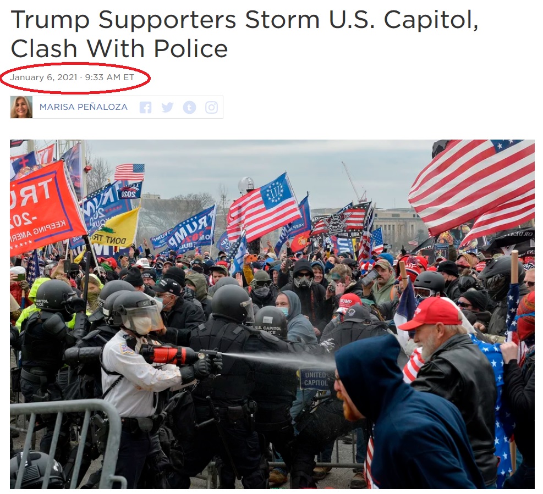Click Marisa Peñaloza's profile photo
This screenshot has height=494, width=543.
(x=21, y=107)
